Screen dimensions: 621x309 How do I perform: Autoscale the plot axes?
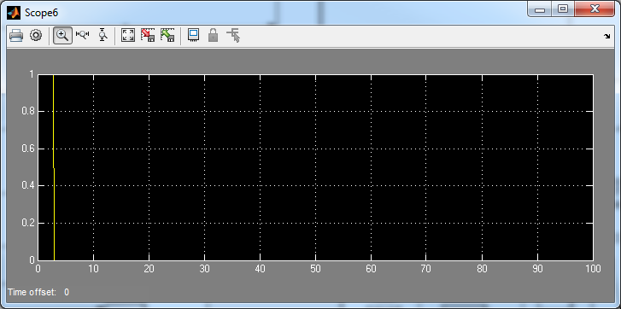[x=128, y=36]
